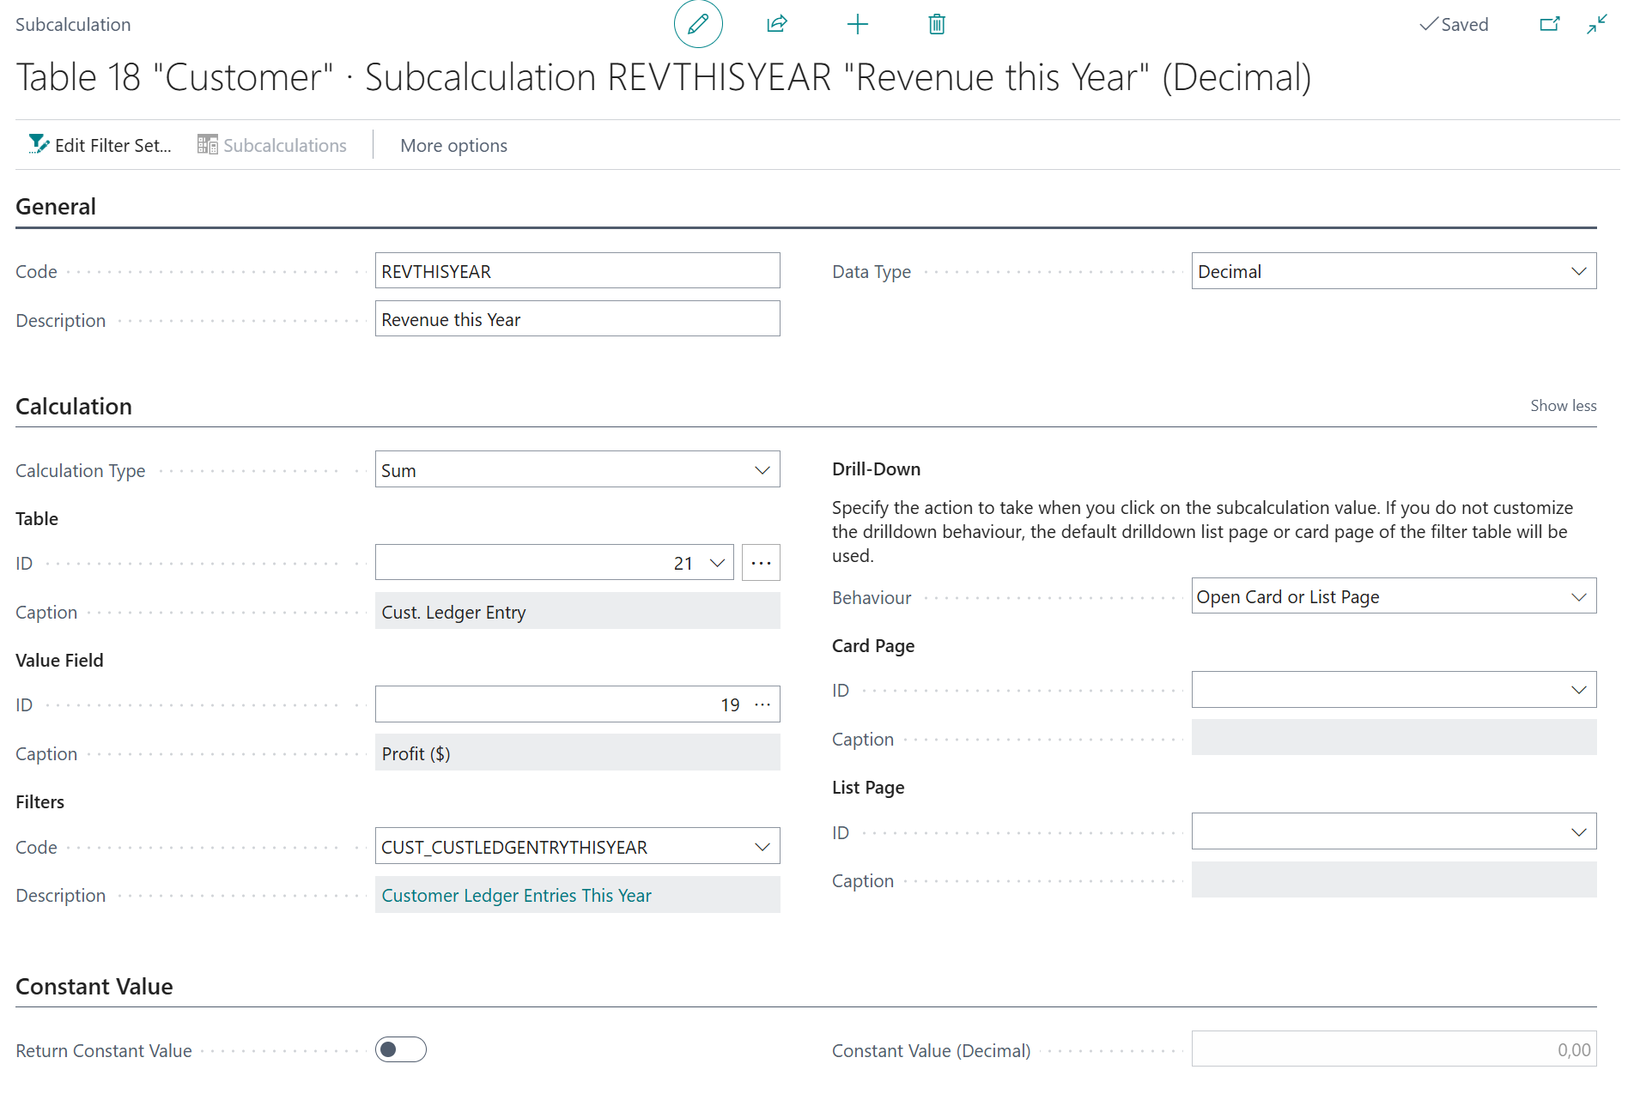
Task: Open the More options menu
Action: tap(453, 146)
